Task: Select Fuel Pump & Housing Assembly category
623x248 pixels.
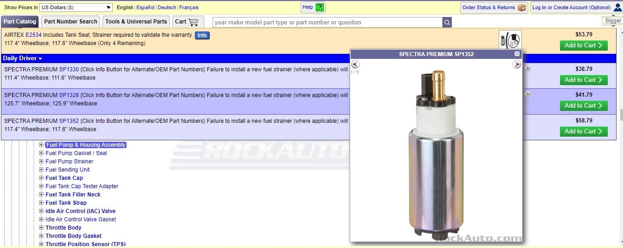Action: [x=86, y=145]
